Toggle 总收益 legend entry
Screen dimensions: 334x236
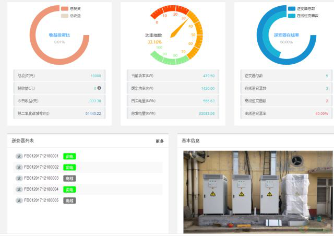click(x=71, y=16)
